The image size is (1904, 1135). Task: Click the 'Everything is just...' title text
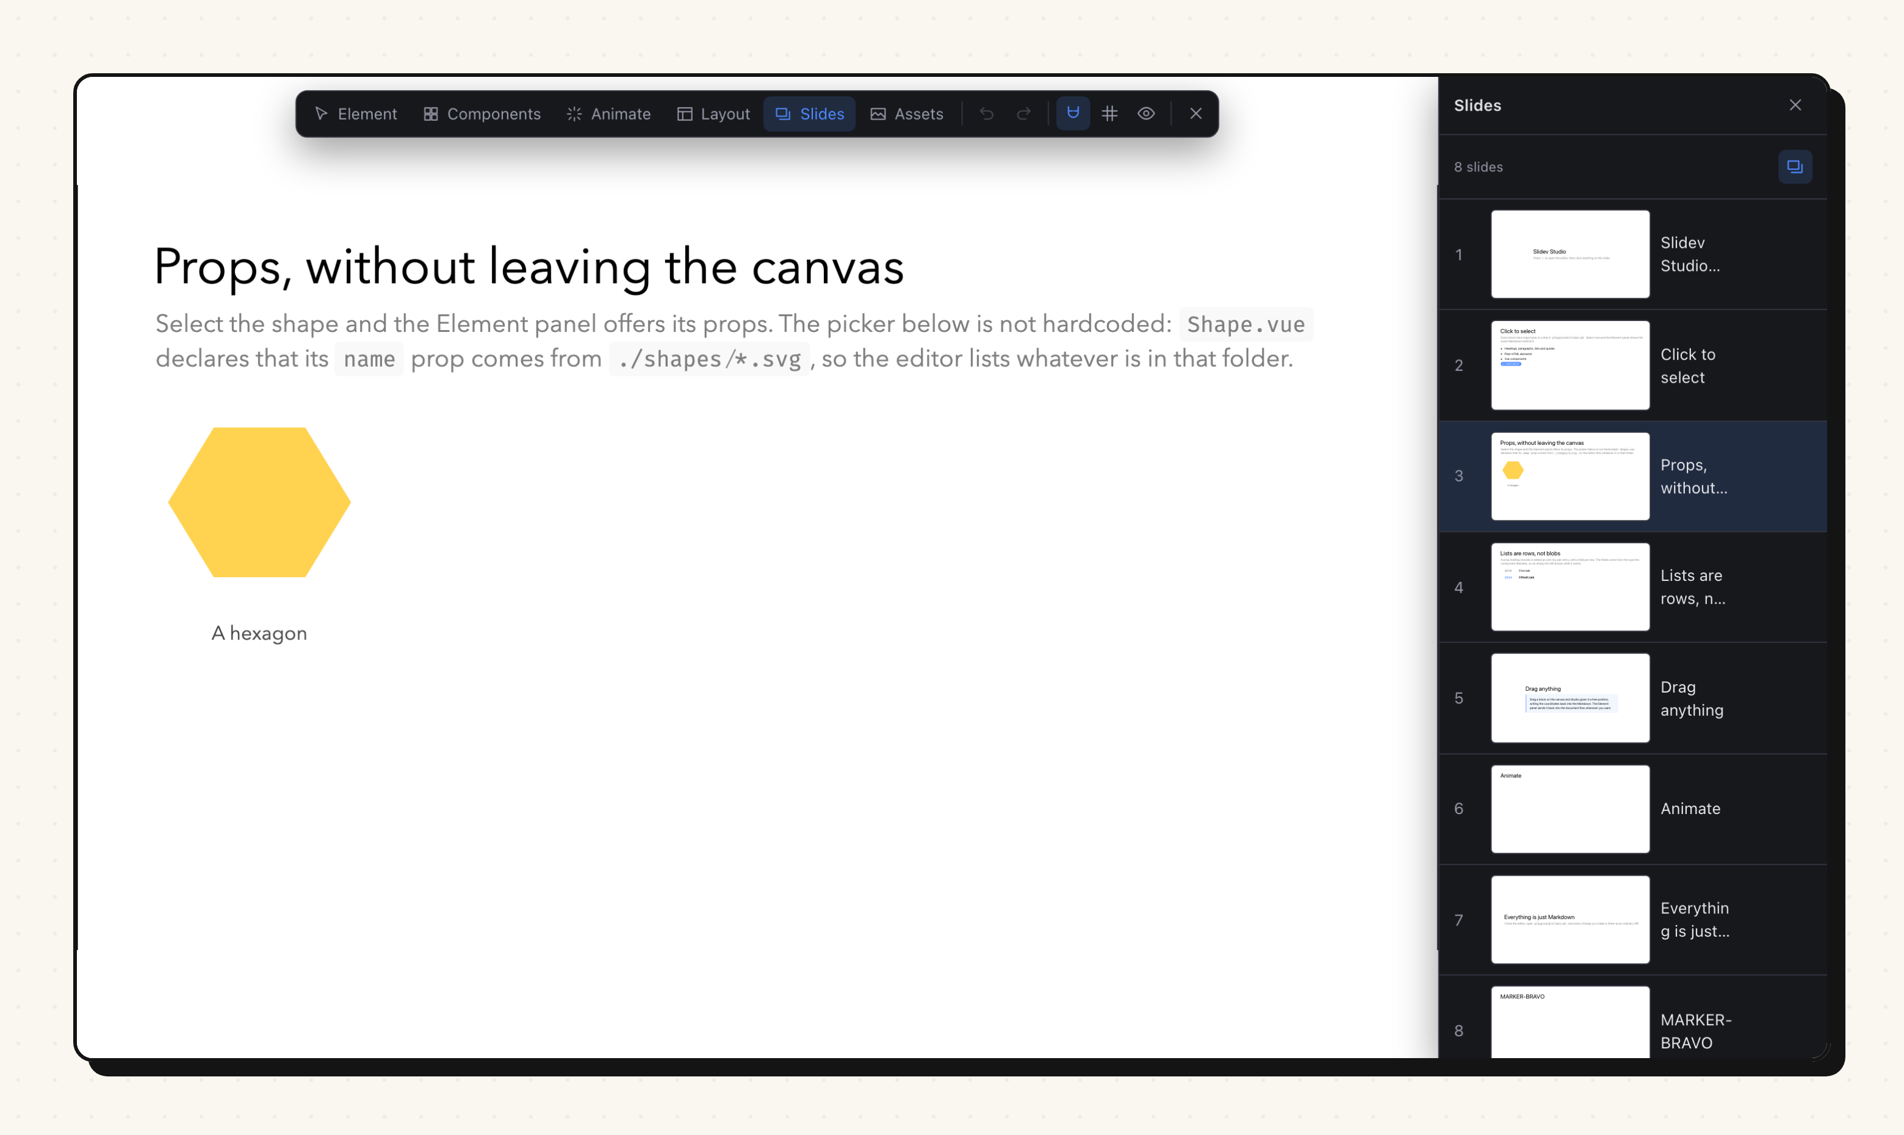pos(1695,920)
